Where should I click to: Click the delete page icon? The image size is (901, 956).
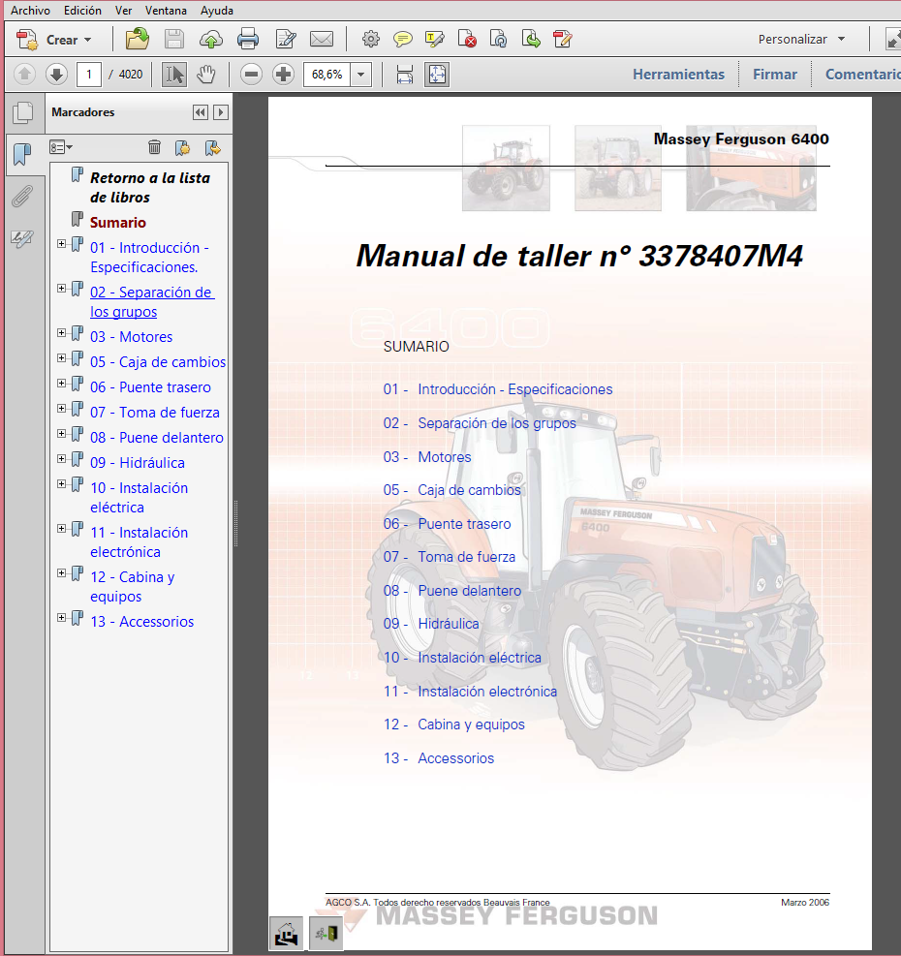tap(467, 39)
